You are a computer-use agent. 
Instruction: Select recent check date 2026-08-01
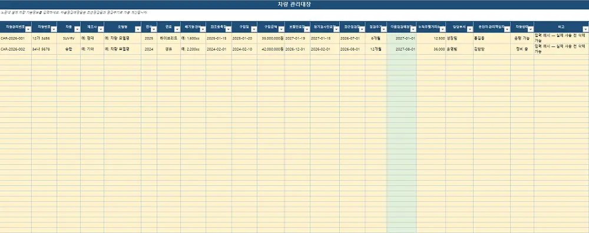[x=352, y=49]
